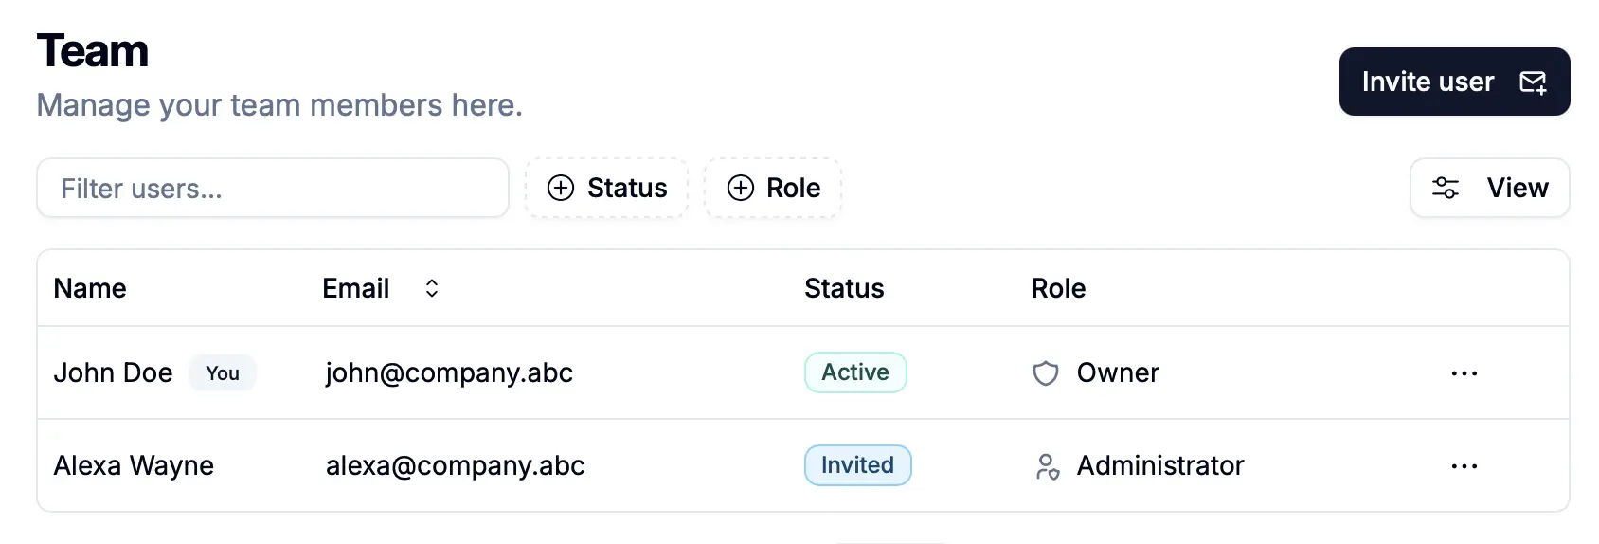1599x544 pixels.
Task: Click the You badge next to John Doe
Action: (223, 373)
